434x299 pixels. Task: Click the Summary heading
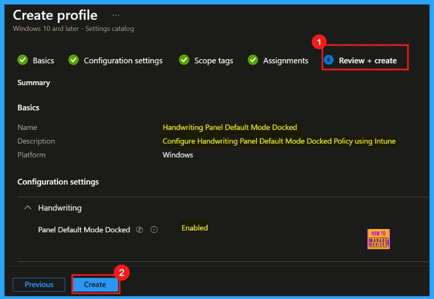(34, 83)
